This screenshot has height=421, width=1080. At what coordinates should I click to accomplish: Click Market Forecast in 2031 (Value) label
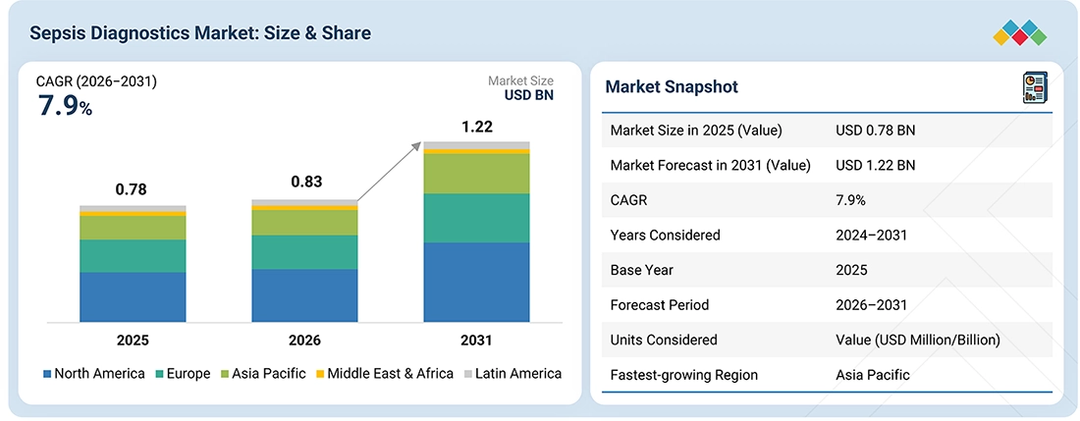coord(710,165)
